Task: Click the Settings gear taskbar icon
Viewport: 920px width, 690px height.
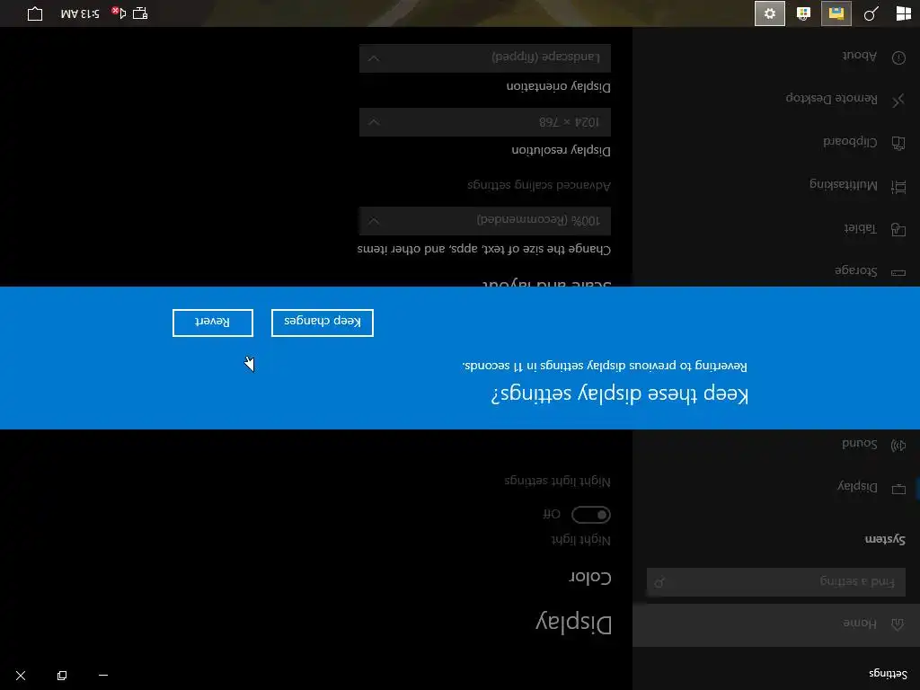Action: tap(770, 13)
